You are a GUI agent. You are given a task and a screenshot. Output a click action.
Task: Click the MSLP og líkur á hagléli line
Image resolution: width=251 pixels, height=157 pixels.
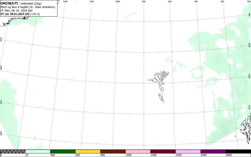28,7
